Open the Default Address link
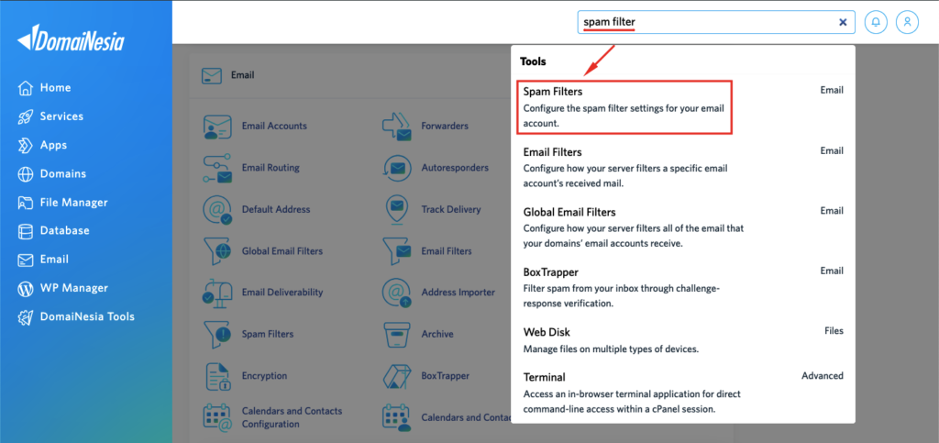 pos(276,209)
